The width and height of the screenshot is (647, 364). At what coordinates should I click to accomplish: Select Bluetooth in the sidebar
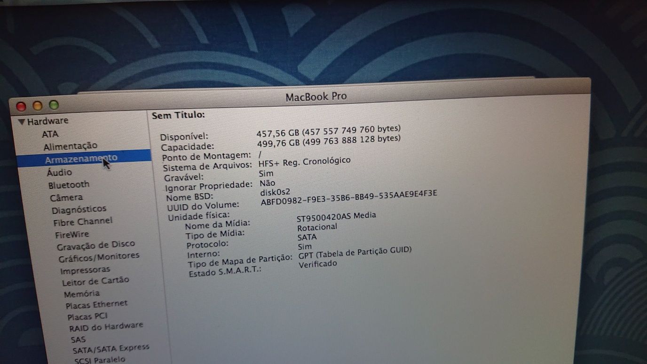tap(69, 185)
